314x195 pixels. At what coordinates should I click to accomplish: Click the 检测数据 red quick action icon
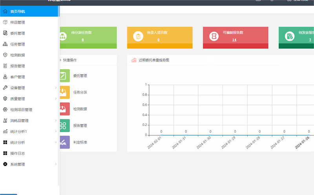point(64,109)
